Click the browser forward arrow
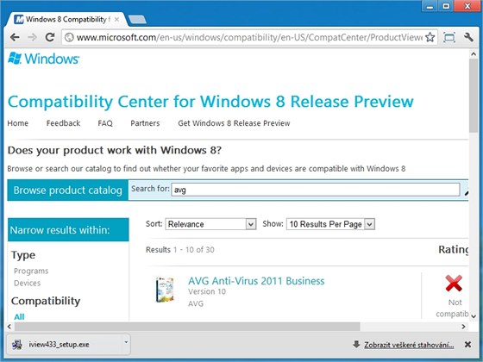This screenshot has height=362, width=483. click(x=33, y=38)
